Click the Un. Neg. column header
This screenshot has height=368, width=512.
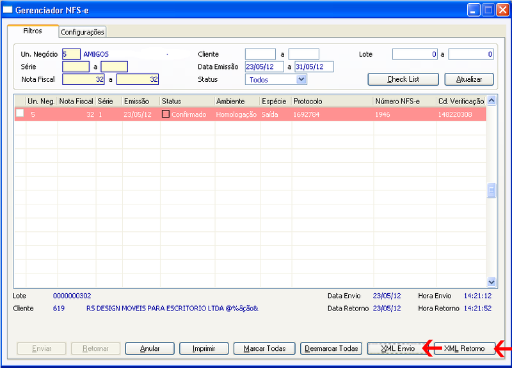pos(41,101)
